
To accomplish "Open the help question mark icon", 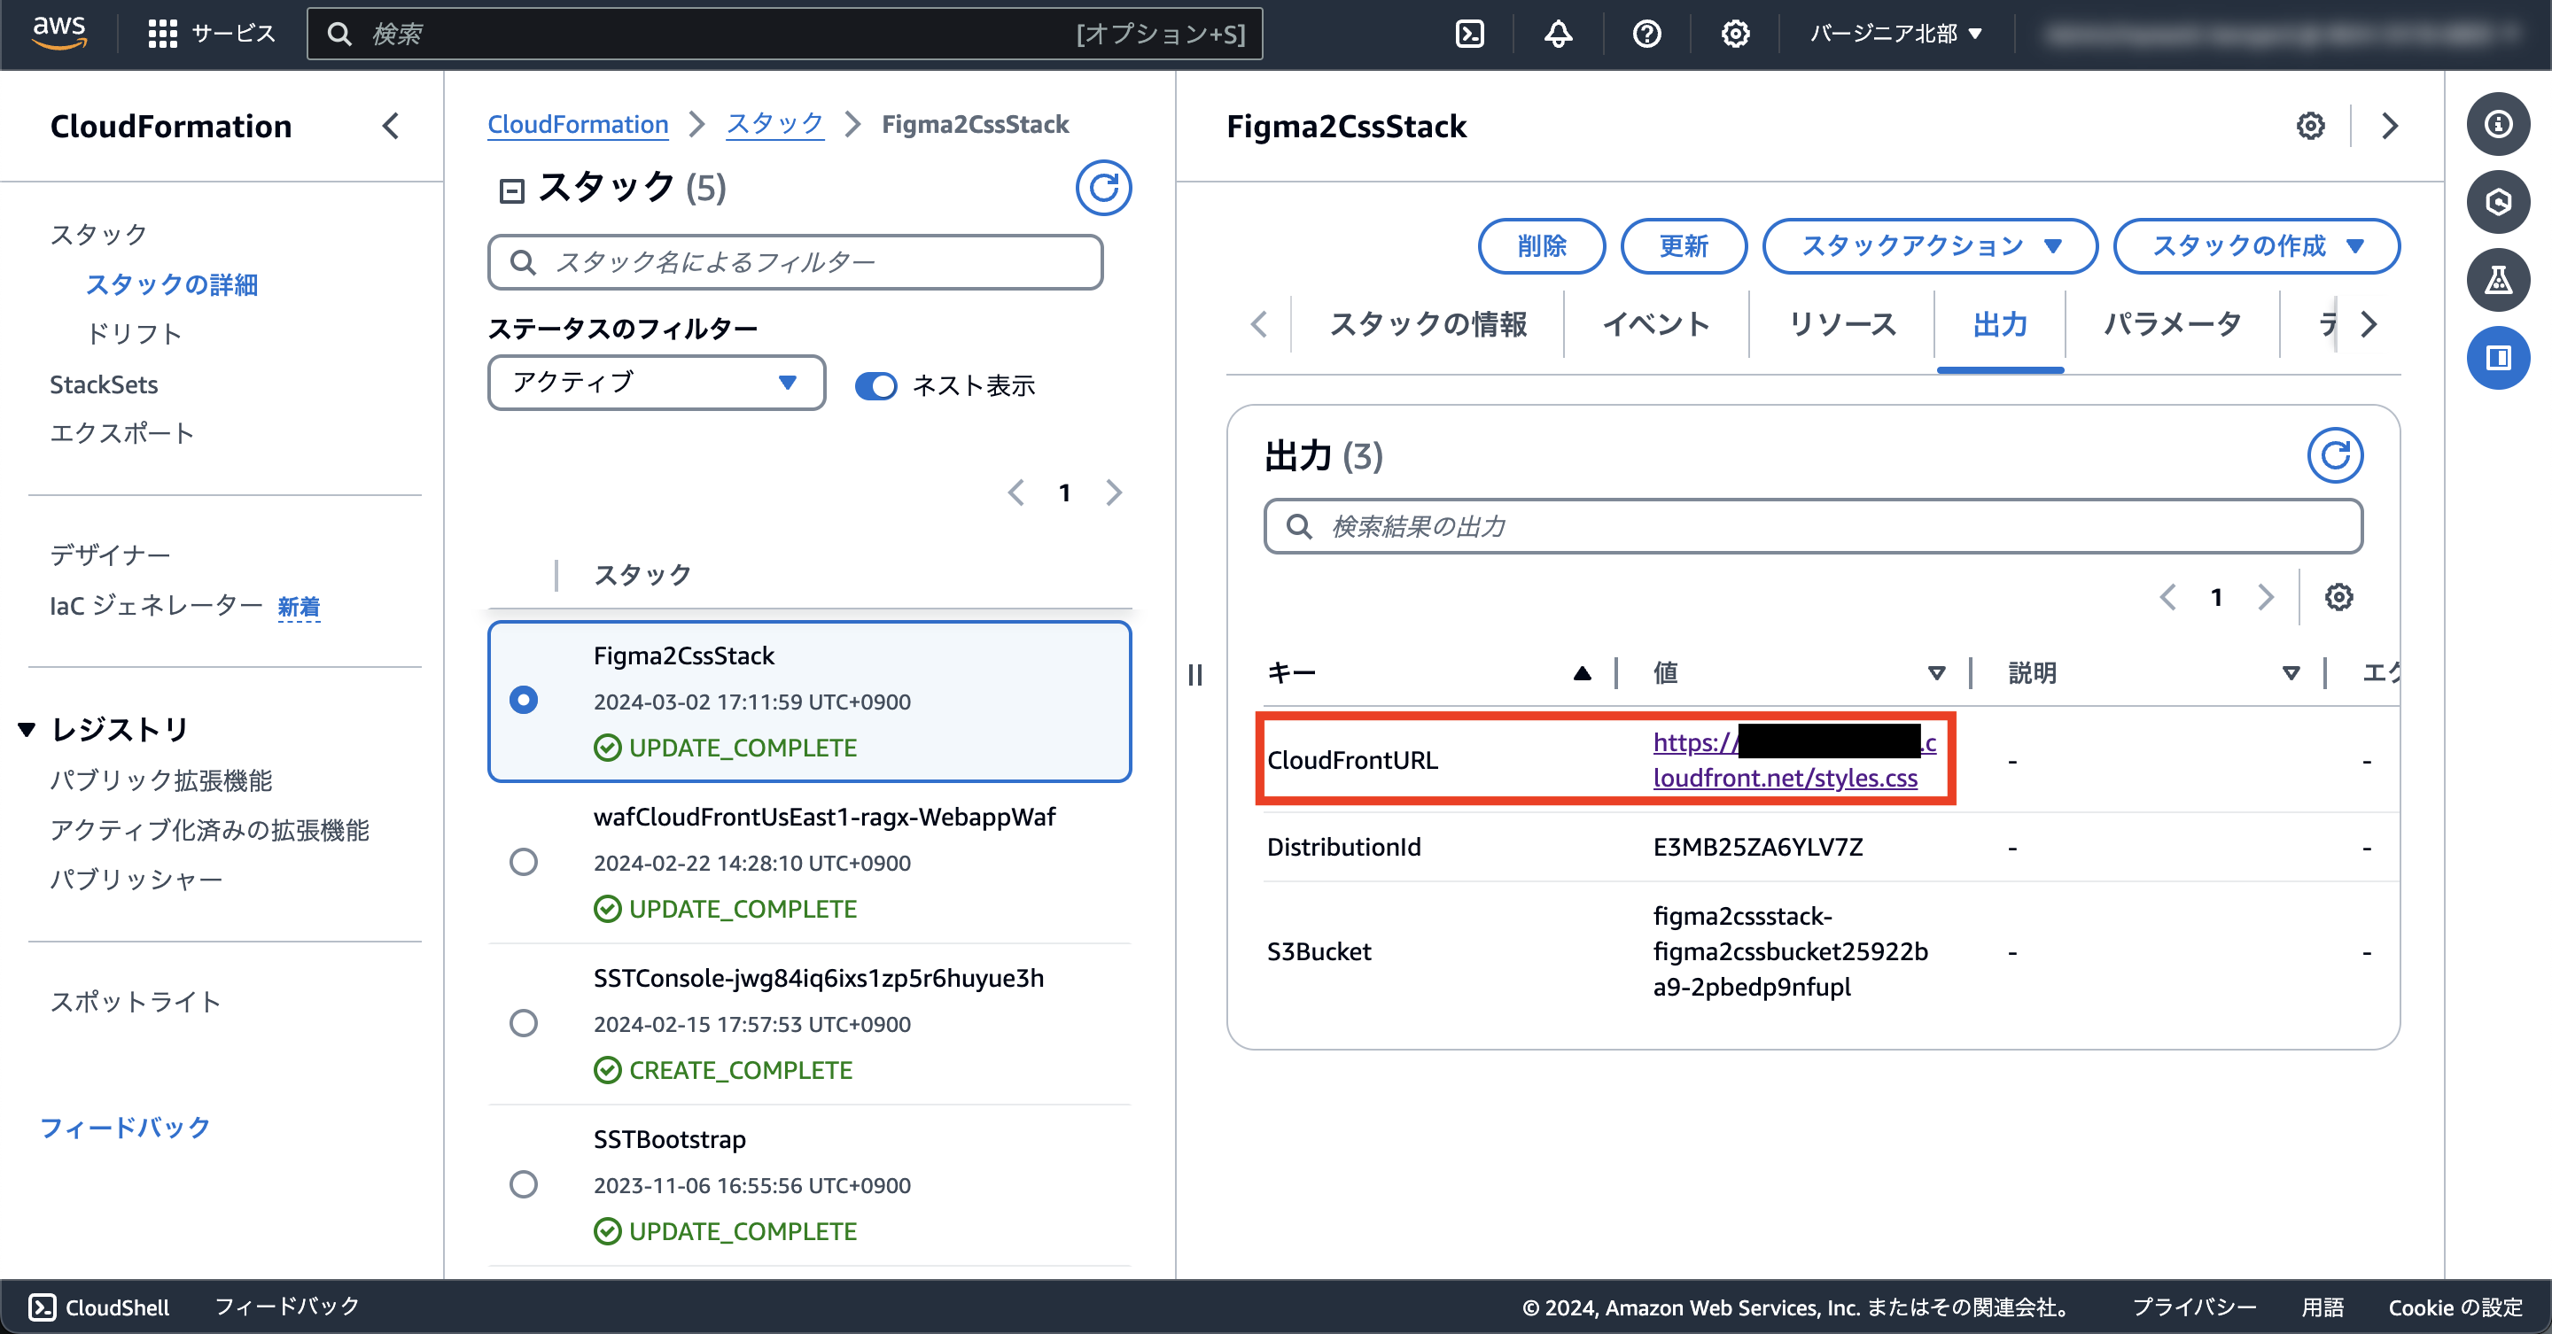I will coord(1646,34).
